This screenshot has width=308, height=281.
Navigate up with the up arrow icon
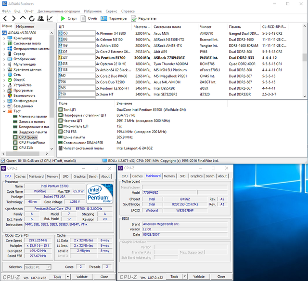click(x=23, y=18)
